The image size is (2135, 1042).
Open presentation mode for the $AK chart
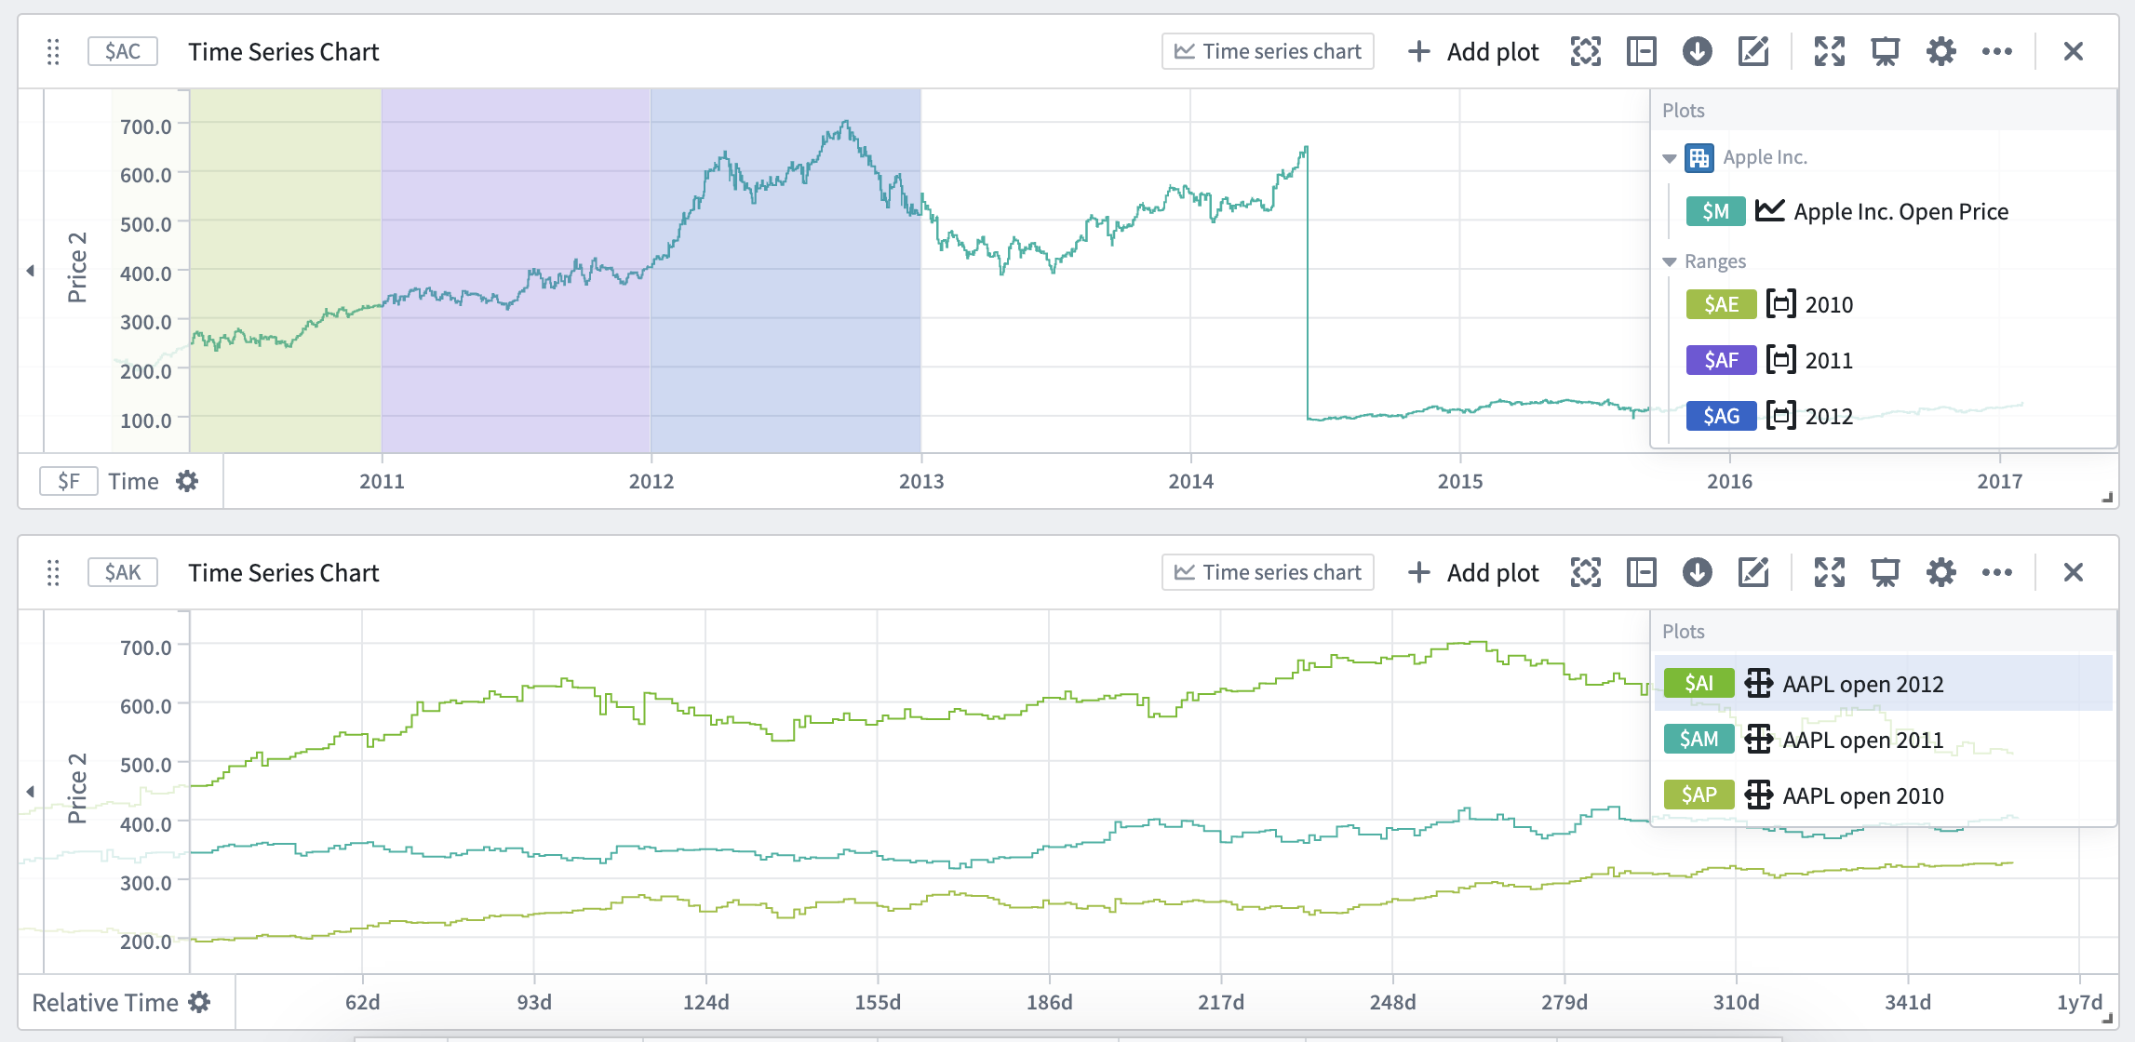click(1886, 573)
